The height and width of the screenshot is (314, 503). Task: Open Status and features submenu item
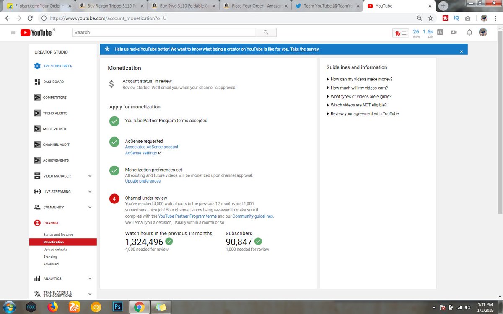(x=58, y=235)
